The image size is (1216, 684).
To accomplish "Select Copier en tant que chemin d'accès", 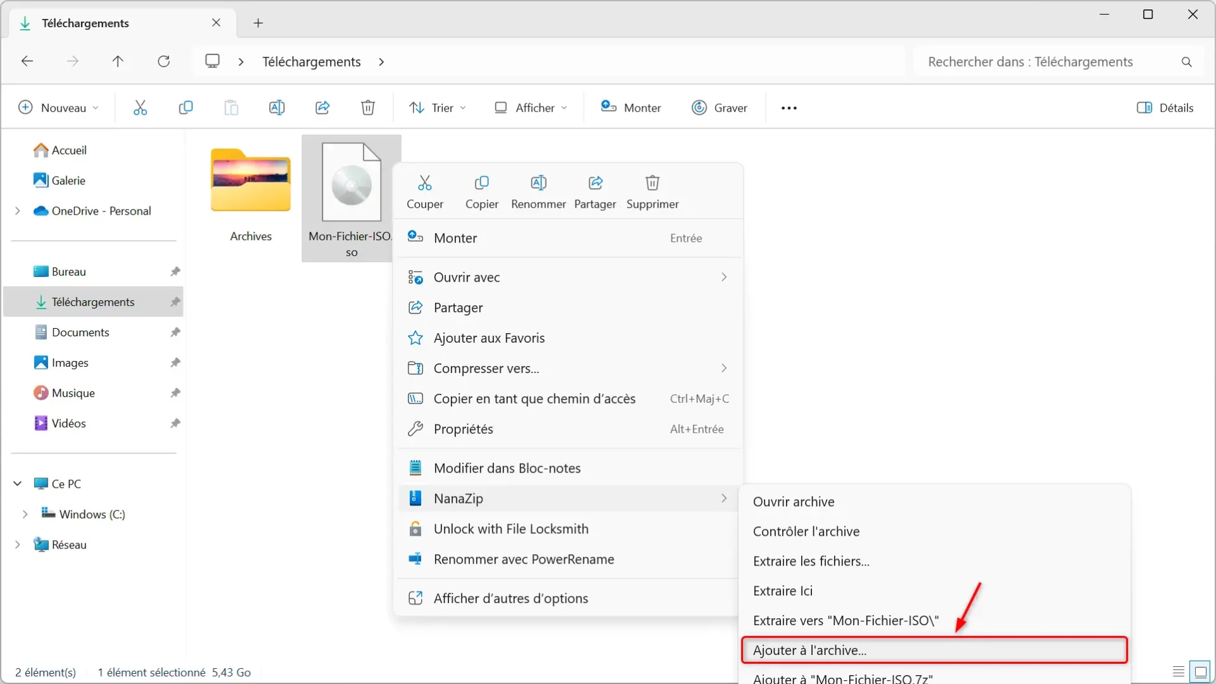I will 569,399.
